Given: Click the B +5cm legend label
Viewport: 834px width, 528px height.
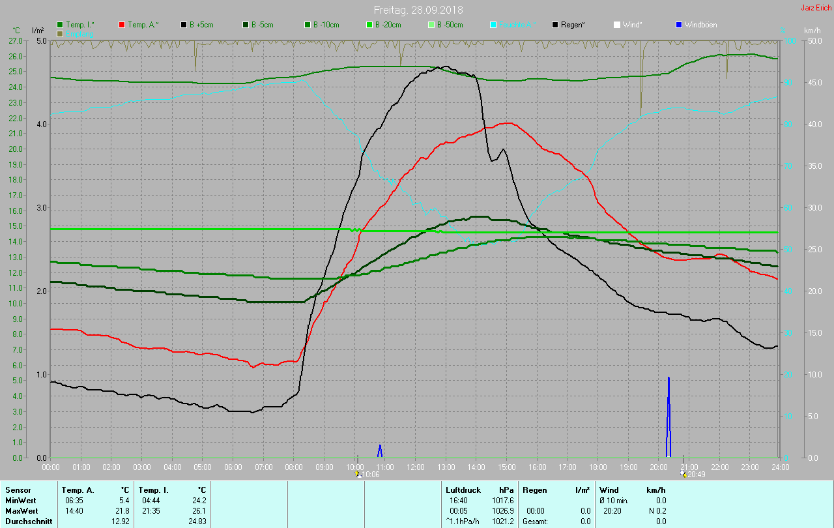Looking at the screenshot, I should tap(201, 25).
